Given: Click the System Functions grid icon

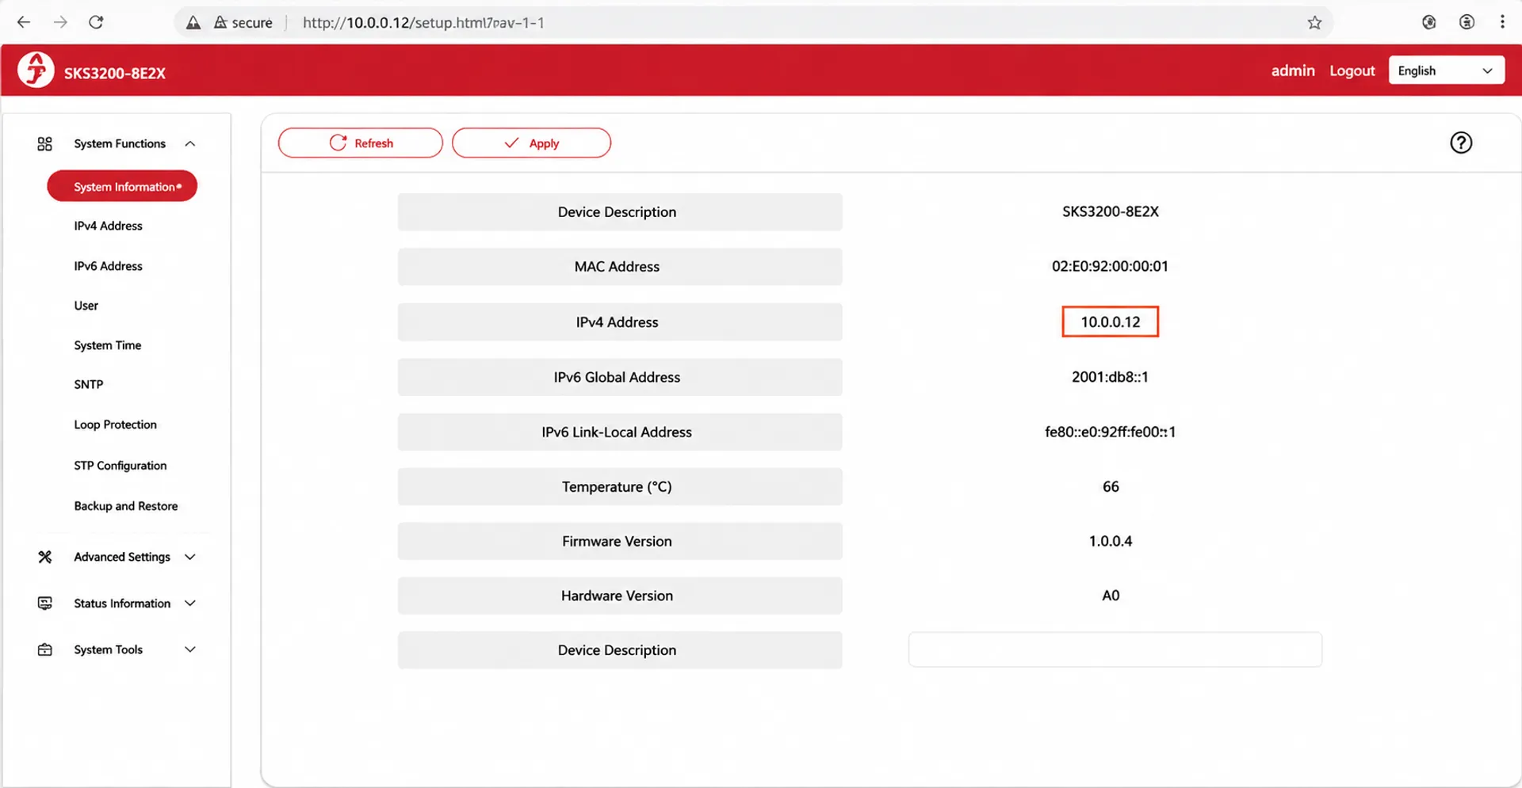Looking at the screenshot, I should pyautogui.click(x=44, y=143).
